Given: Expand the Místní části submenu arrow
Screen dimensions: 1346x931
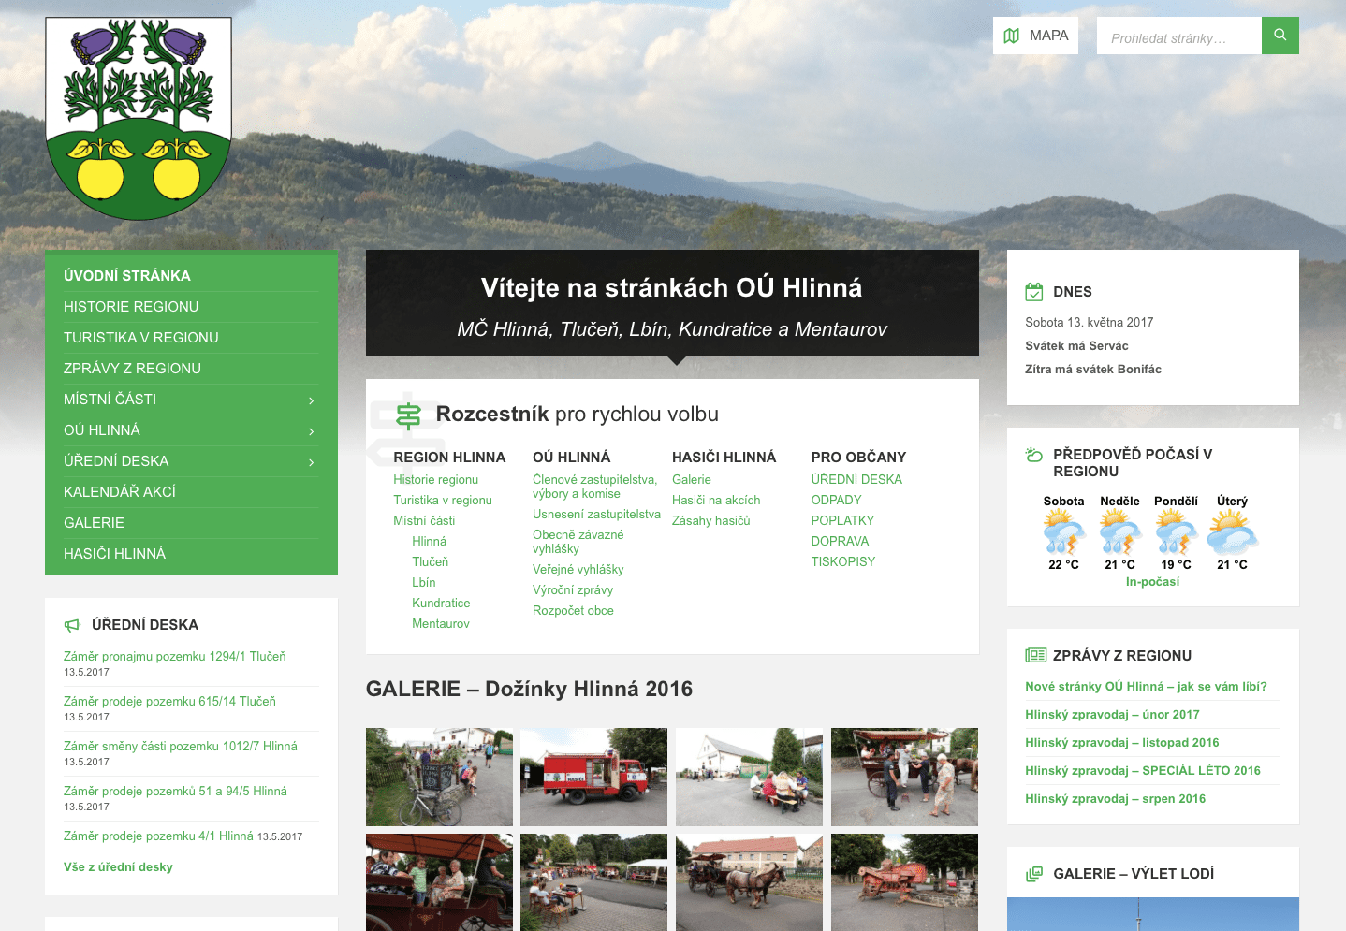Looking at the screenshot, I should [x=311, y=400].
